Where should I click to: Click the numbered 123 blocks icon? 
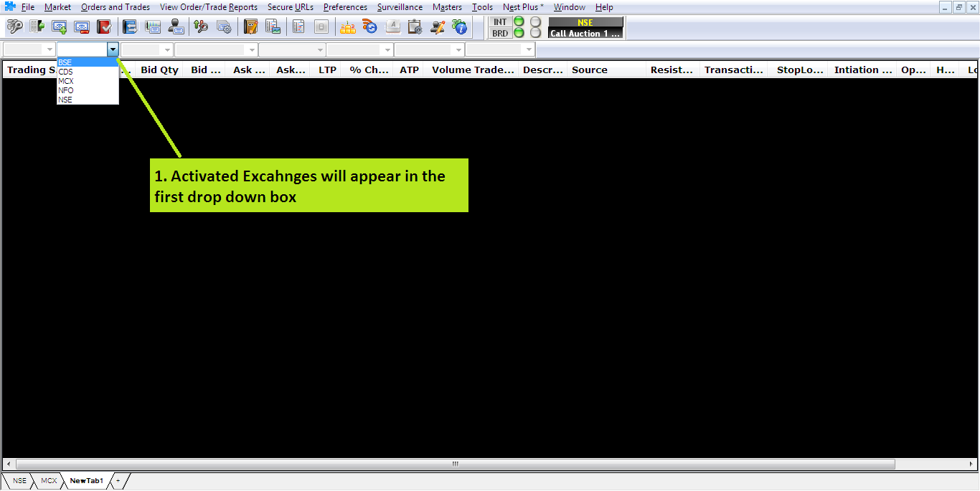pos(348,27)
